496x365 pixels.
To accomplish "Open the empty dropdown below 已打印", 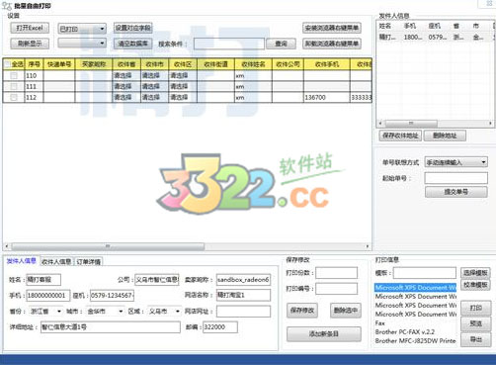I will 82,43.
